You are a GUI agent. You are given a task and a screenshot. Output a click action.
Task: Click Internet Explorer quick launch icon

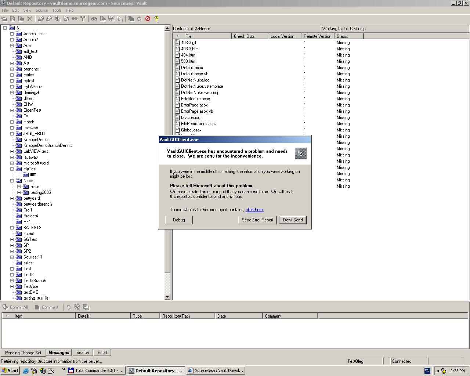pos(26,371)
